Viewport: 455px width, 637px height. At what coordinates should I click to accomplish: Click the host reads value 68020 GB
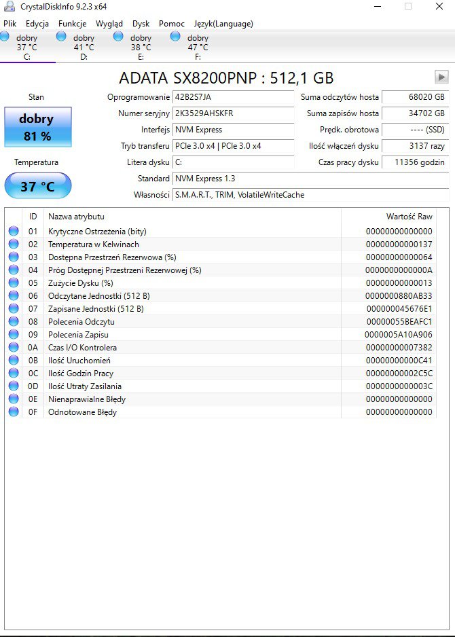(x=416, y=97)
